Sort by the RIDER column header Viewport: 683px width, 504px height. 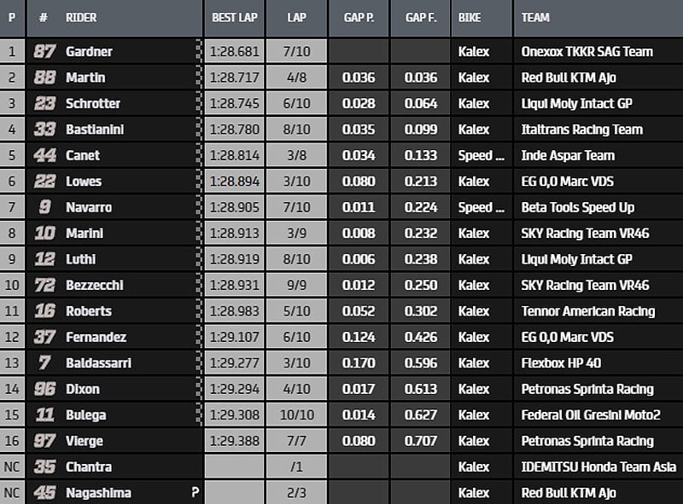pos(82,17)
